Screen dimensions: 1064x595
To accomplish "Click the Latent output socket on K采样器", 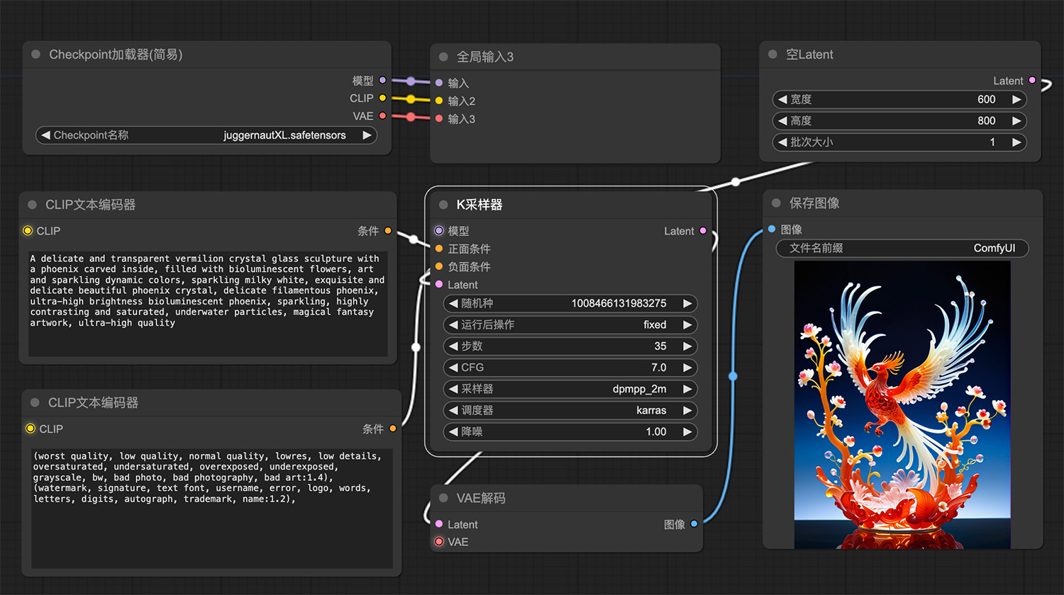I will point(703,230).
